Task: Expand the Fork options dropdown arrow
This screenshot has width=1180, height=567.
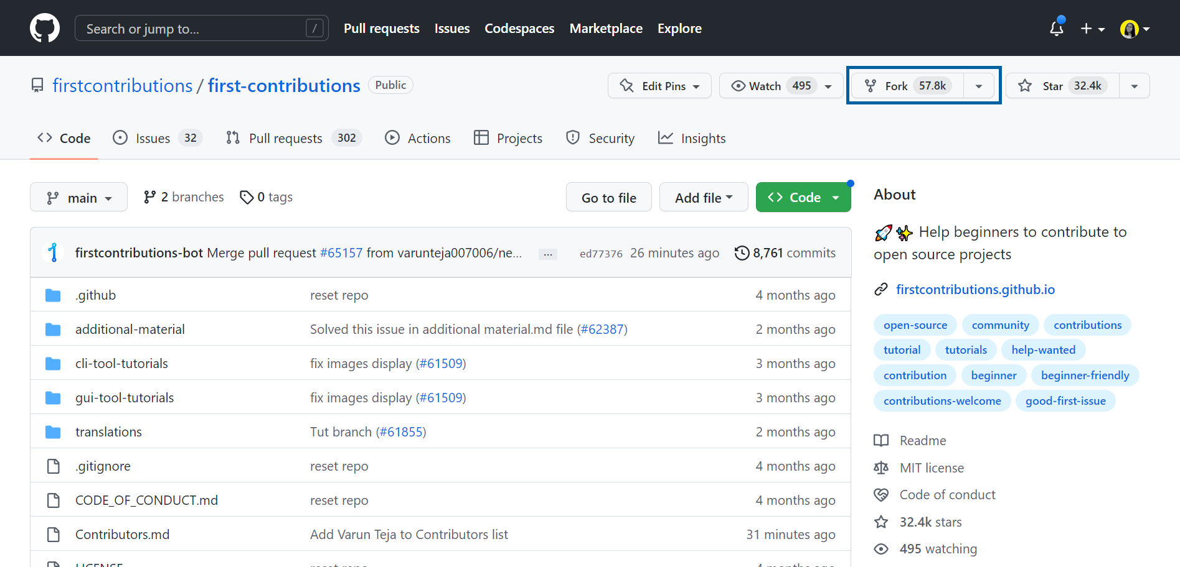Action: click(x=979, y=86)
